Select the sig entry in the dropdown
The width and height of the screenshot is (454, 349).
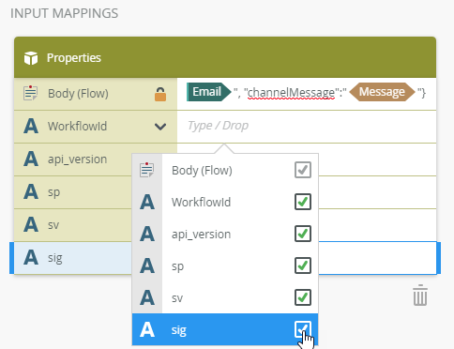pos(225,329)
